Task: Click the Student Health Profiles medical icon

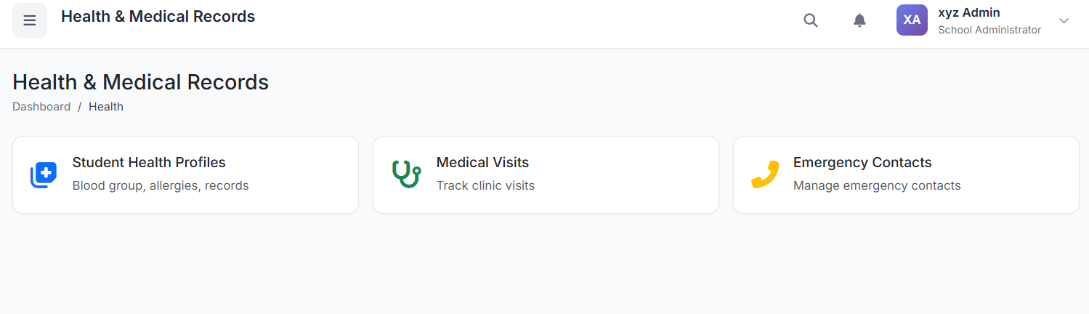Action: 44,175
